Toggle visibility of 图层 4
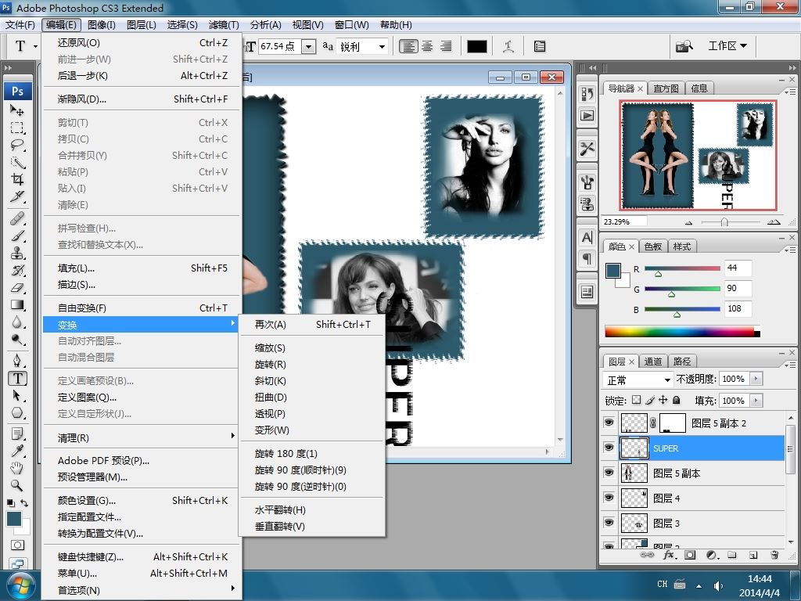Screen dimensions: 801x601 (x=609, y=498)
